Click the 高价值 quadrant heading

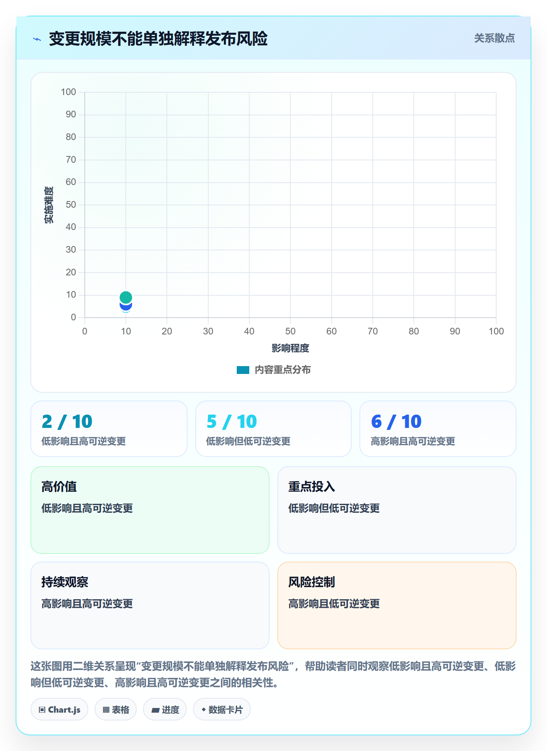tap(59, 487)
